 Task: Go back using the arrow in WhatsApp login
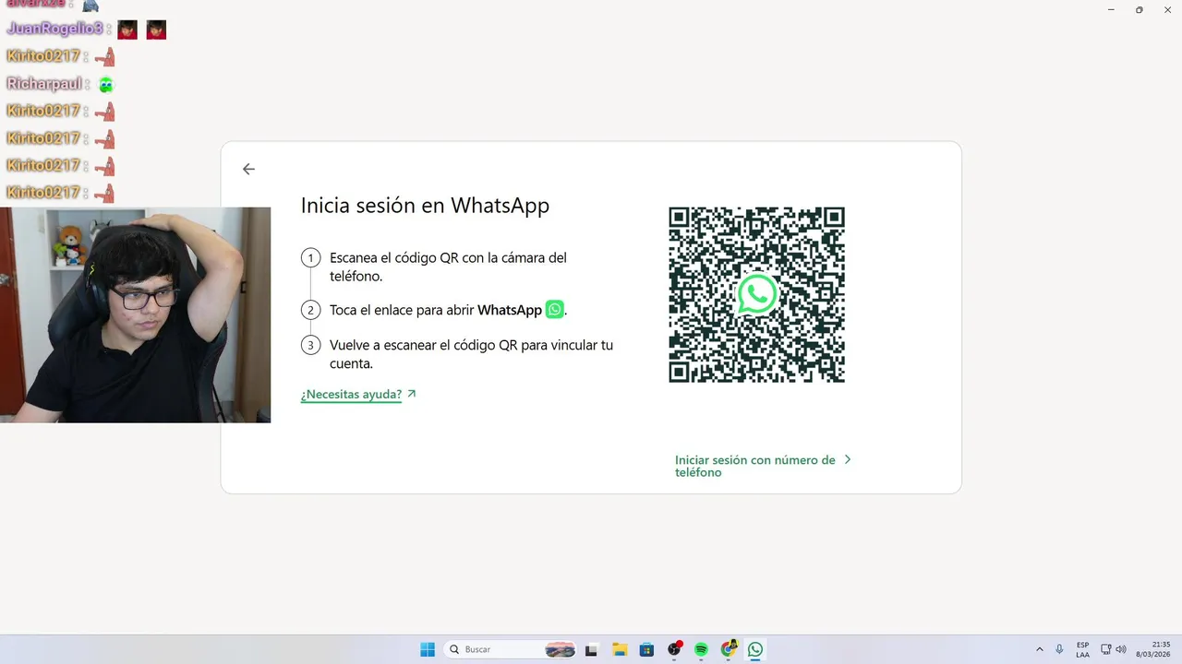point(248,169)
